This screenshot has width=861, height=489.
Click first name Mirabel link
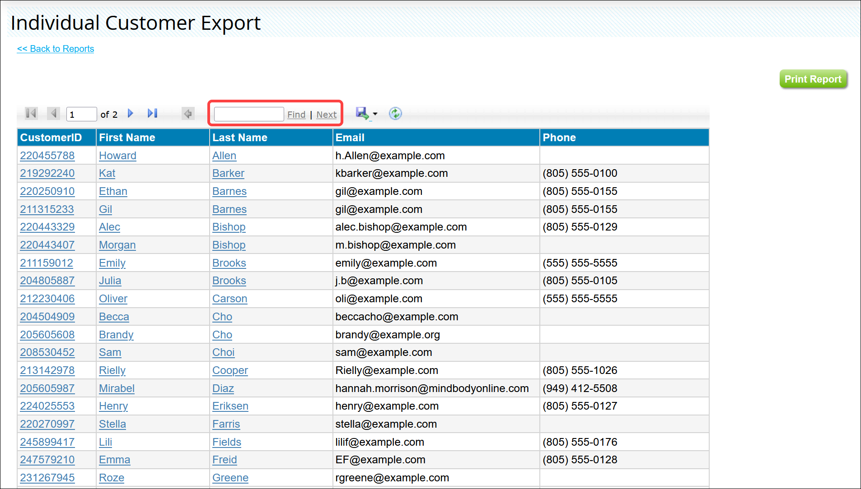click(x=117, y=388)
